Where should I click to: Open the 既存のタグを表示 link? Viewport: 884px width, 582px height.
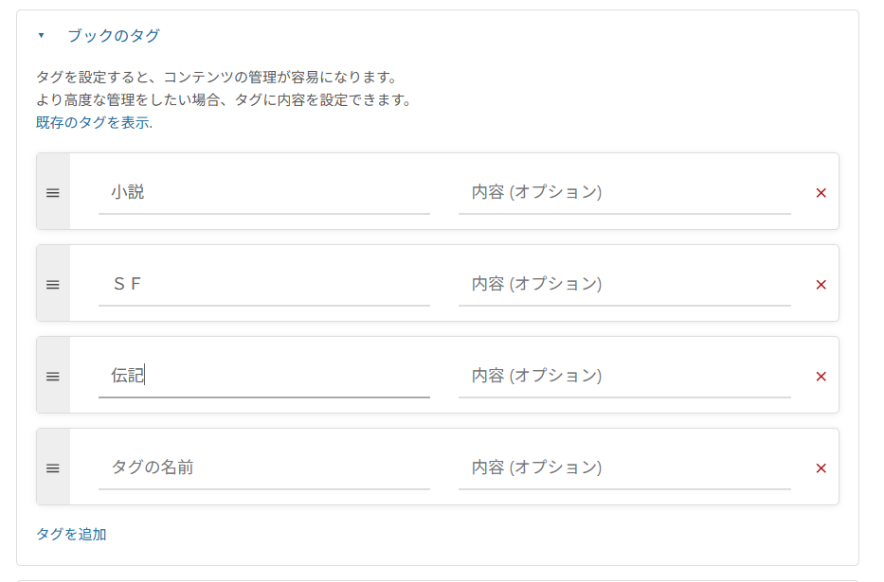(92, 122)
